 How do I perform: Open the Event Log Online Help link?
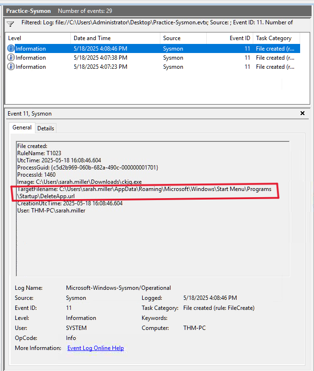[95, 348]
